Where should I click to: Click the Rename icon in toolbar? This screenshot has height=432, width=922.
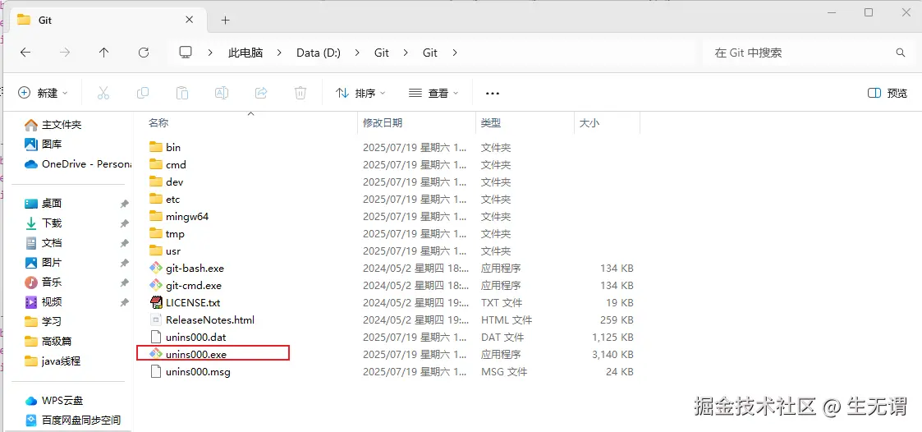pyautogui.click(x=222, y=93)
